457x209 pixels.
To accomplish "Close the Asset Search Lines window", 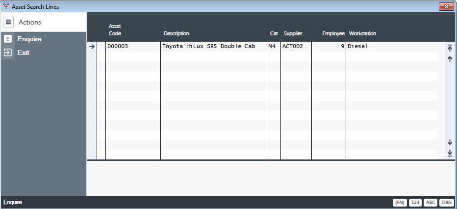I will pos(446,6).
